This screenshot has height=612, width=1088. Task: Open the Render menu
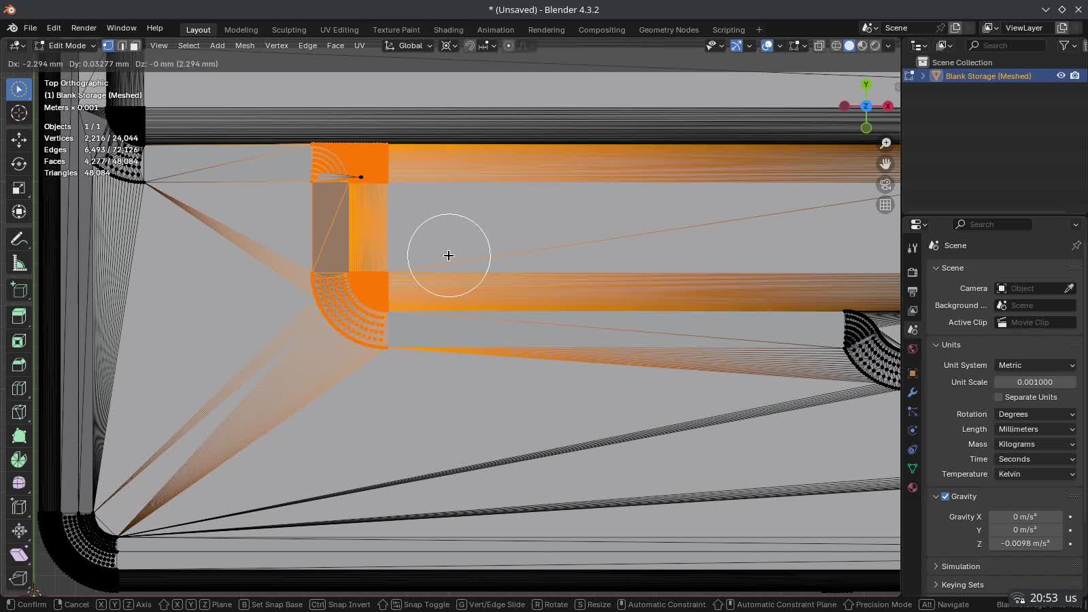click(x=84, y=28)
